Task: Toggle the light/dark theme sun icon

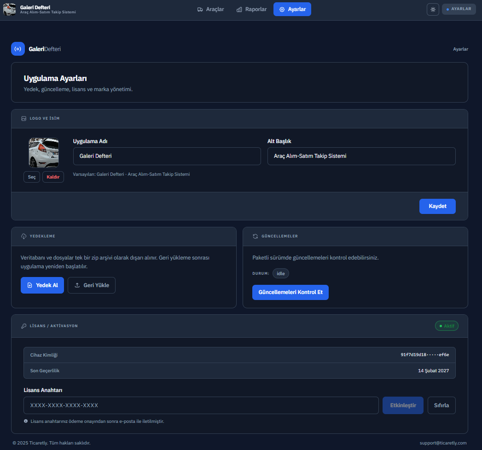Action: [433, 9]
